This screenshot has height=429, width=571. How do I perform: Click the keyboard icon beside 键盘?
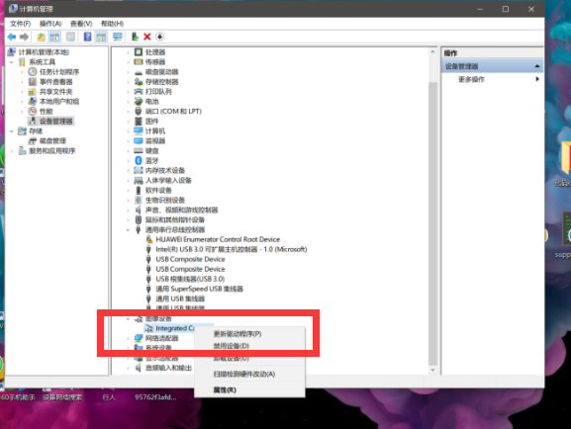point(139,150)
